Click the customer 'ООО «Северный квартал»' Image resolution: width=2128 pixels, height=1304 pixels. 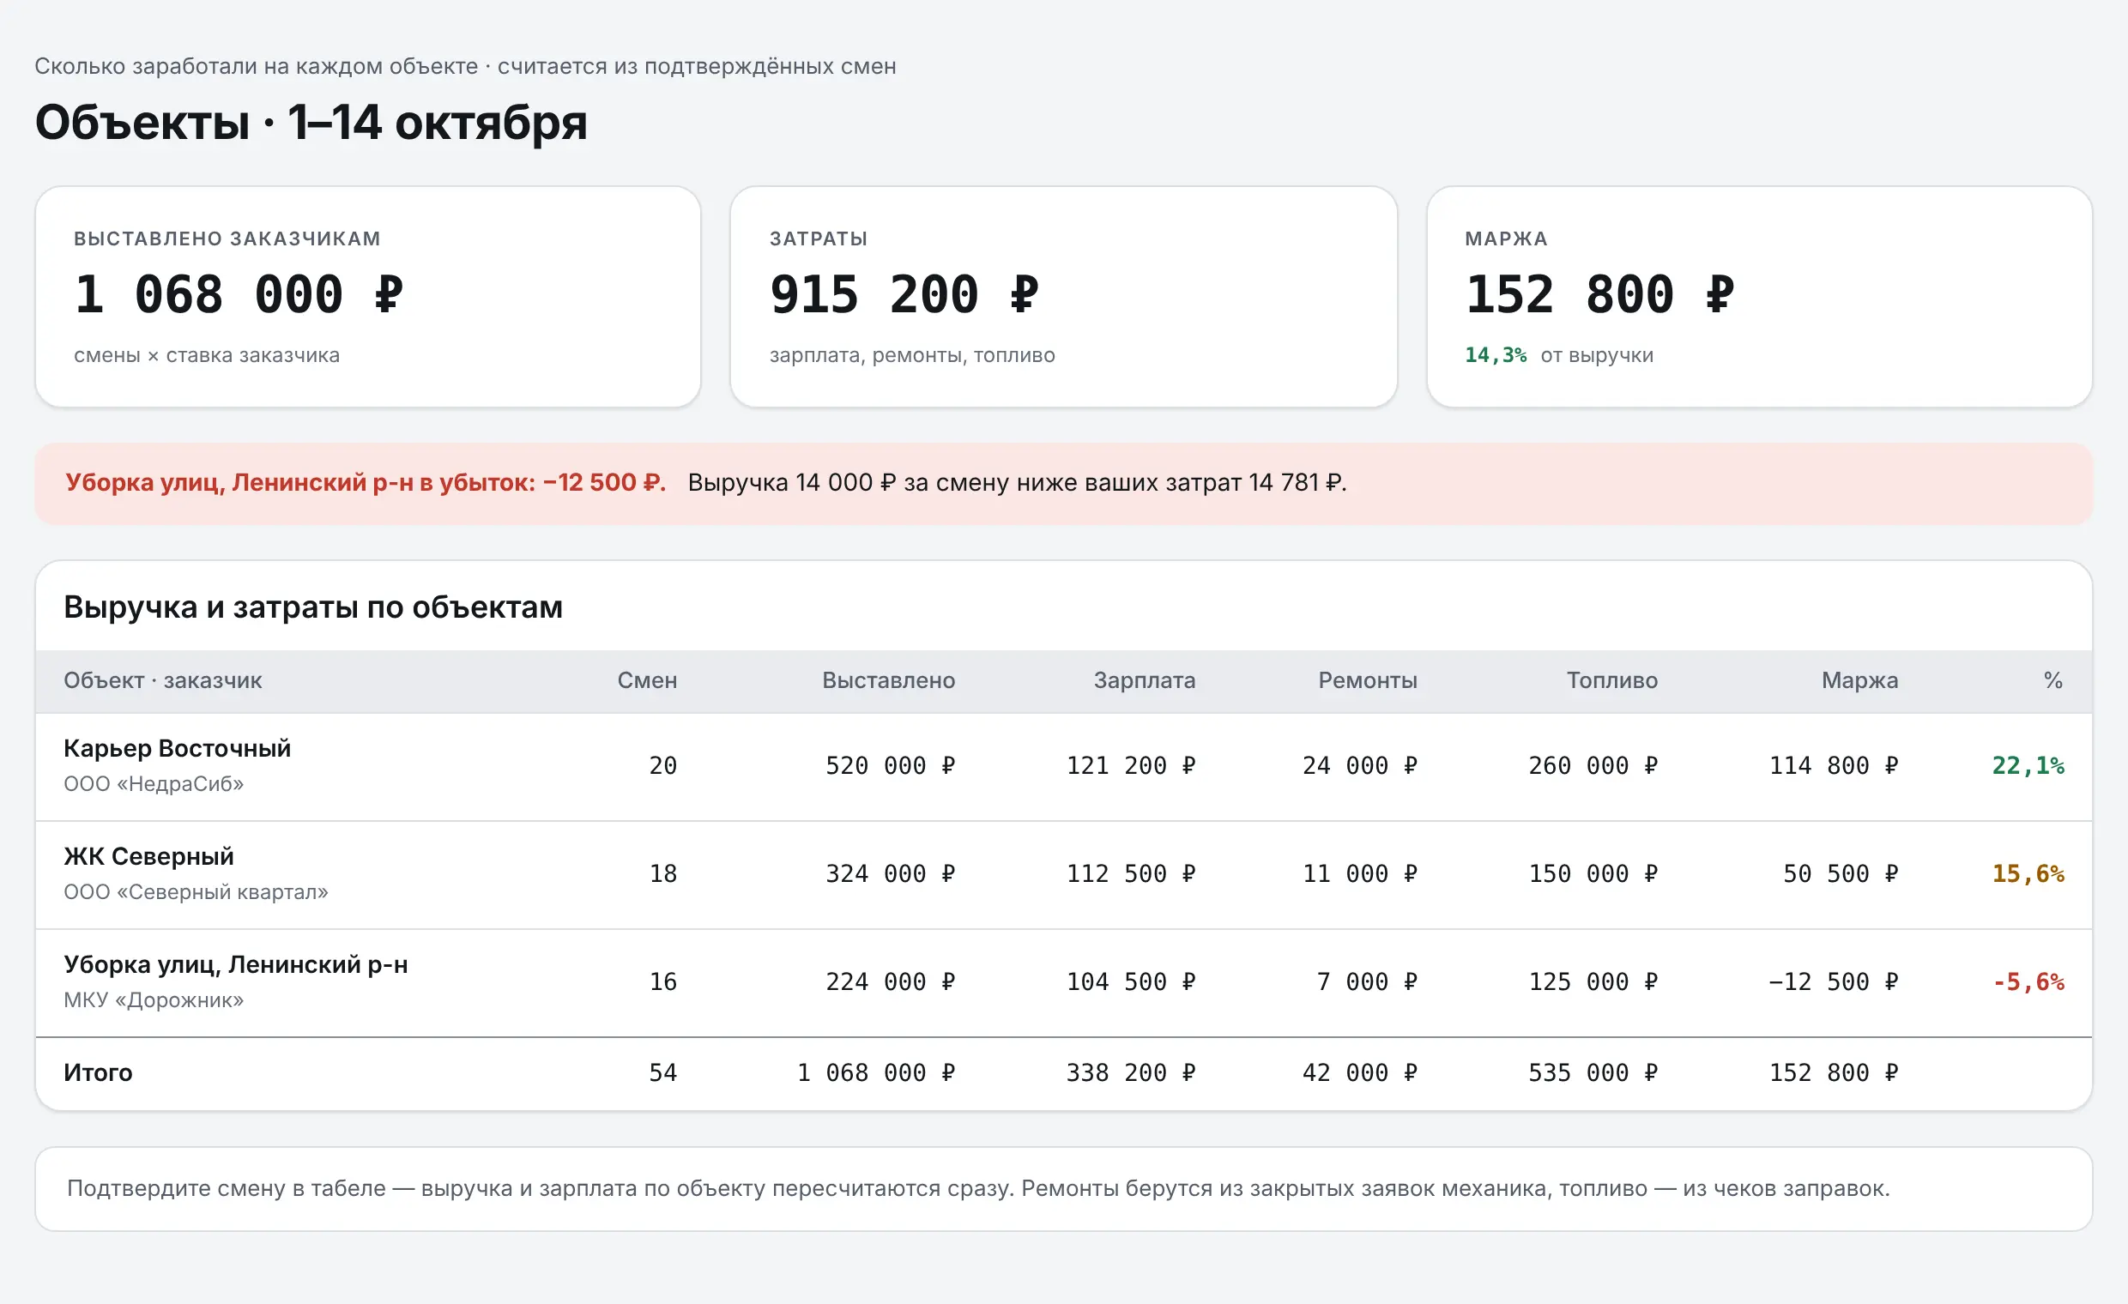pyautogui.click(x=196, y=892)
